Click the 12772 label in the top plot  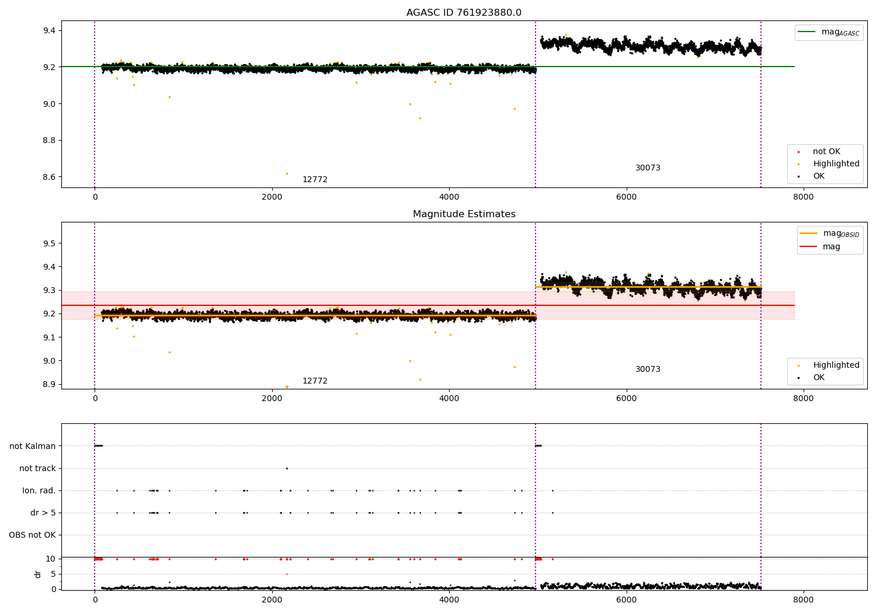[x=315, y=180]
